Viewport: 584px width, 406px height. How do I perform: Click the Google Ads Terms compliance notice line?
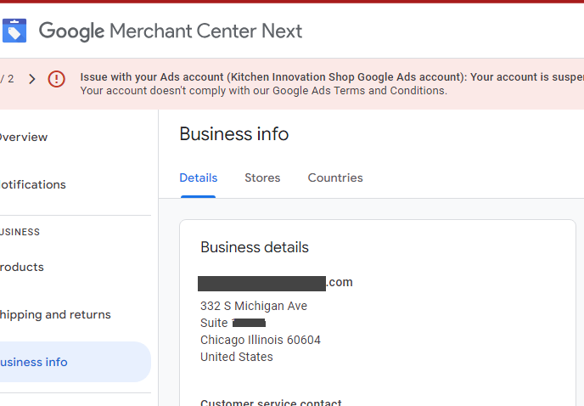point(263,91)
